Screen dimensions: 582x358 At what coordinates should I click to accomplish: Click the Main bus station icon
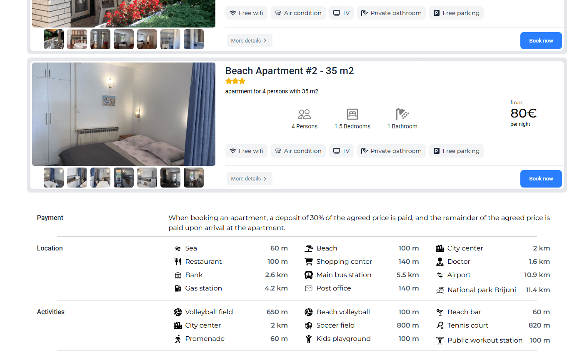coord(308,275)
